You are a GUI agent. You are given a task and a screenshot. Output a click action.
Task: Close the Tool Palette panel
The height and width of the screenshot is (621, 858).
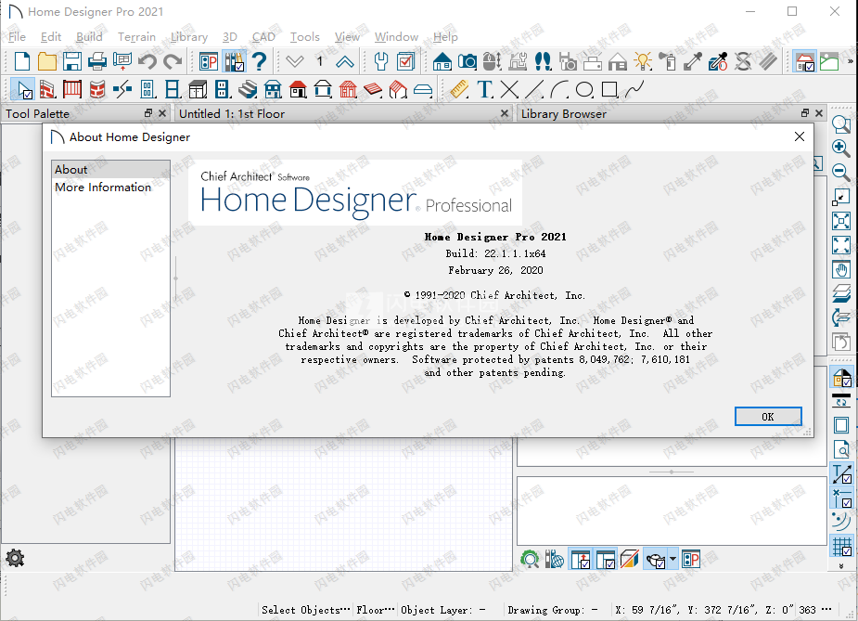[x=162, y=113]
